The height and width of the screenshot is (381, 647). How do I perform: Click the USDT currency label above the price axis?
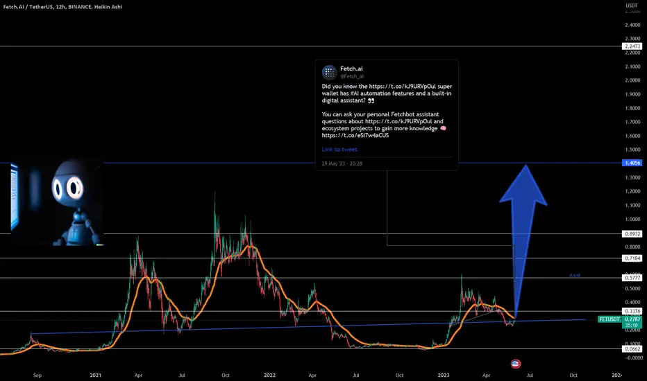click(631, 6)
